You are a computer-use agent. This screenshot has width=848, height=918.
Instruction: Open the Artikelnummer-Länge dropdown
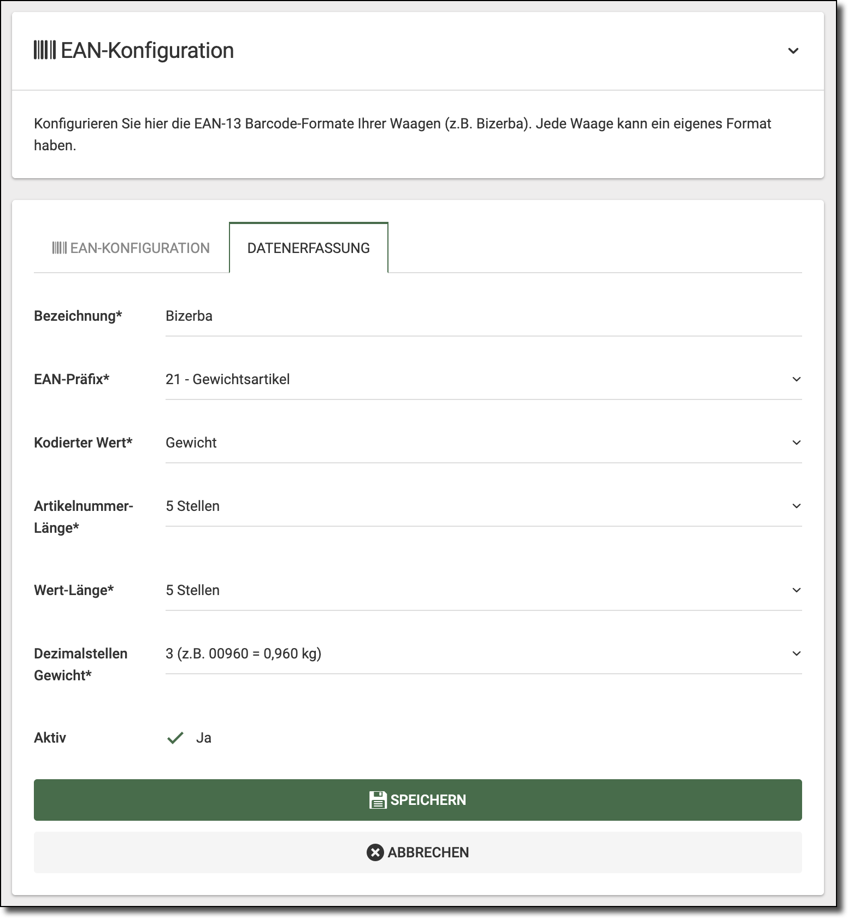point(483,507)
